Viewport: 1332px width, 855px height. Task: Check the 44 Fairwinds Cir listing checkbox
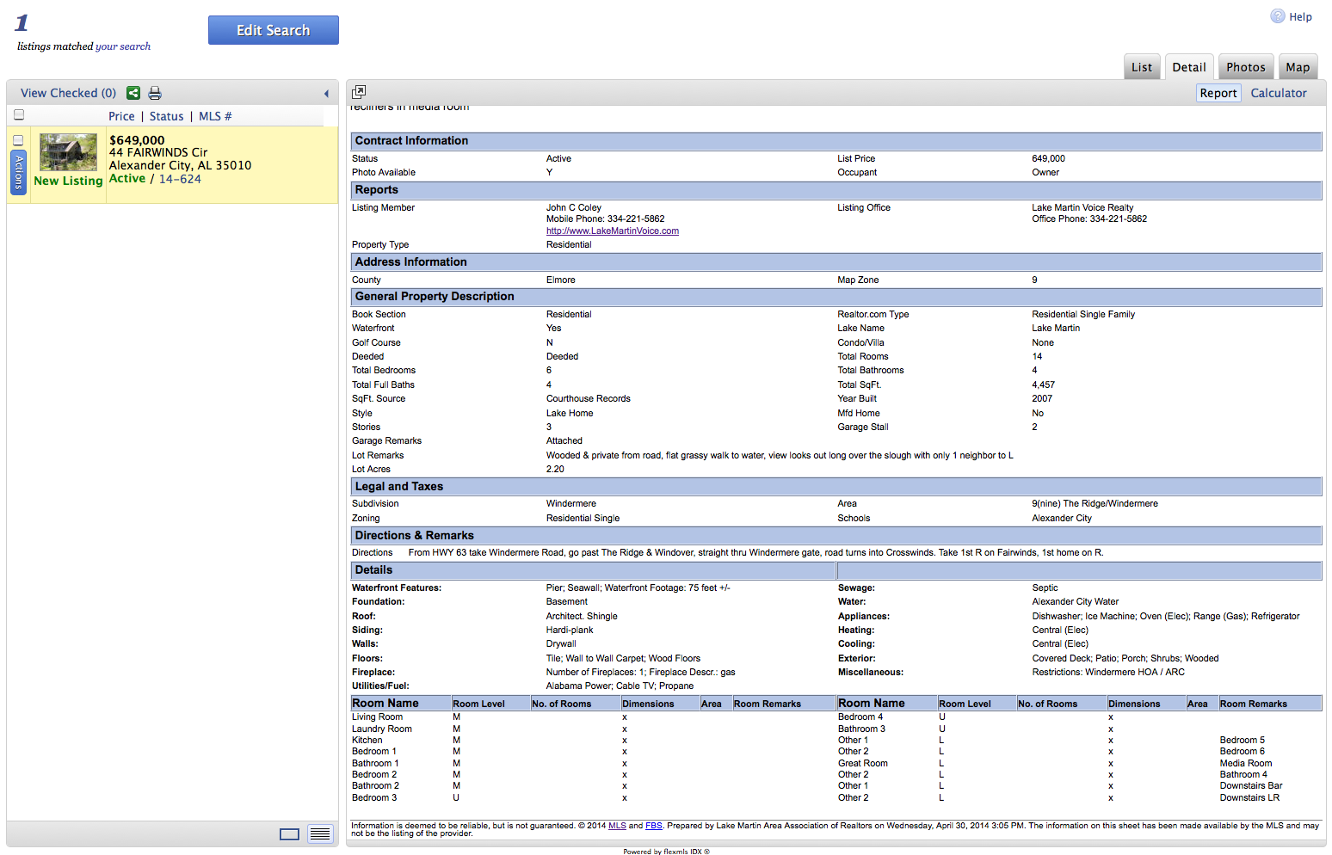coord(18,140)
